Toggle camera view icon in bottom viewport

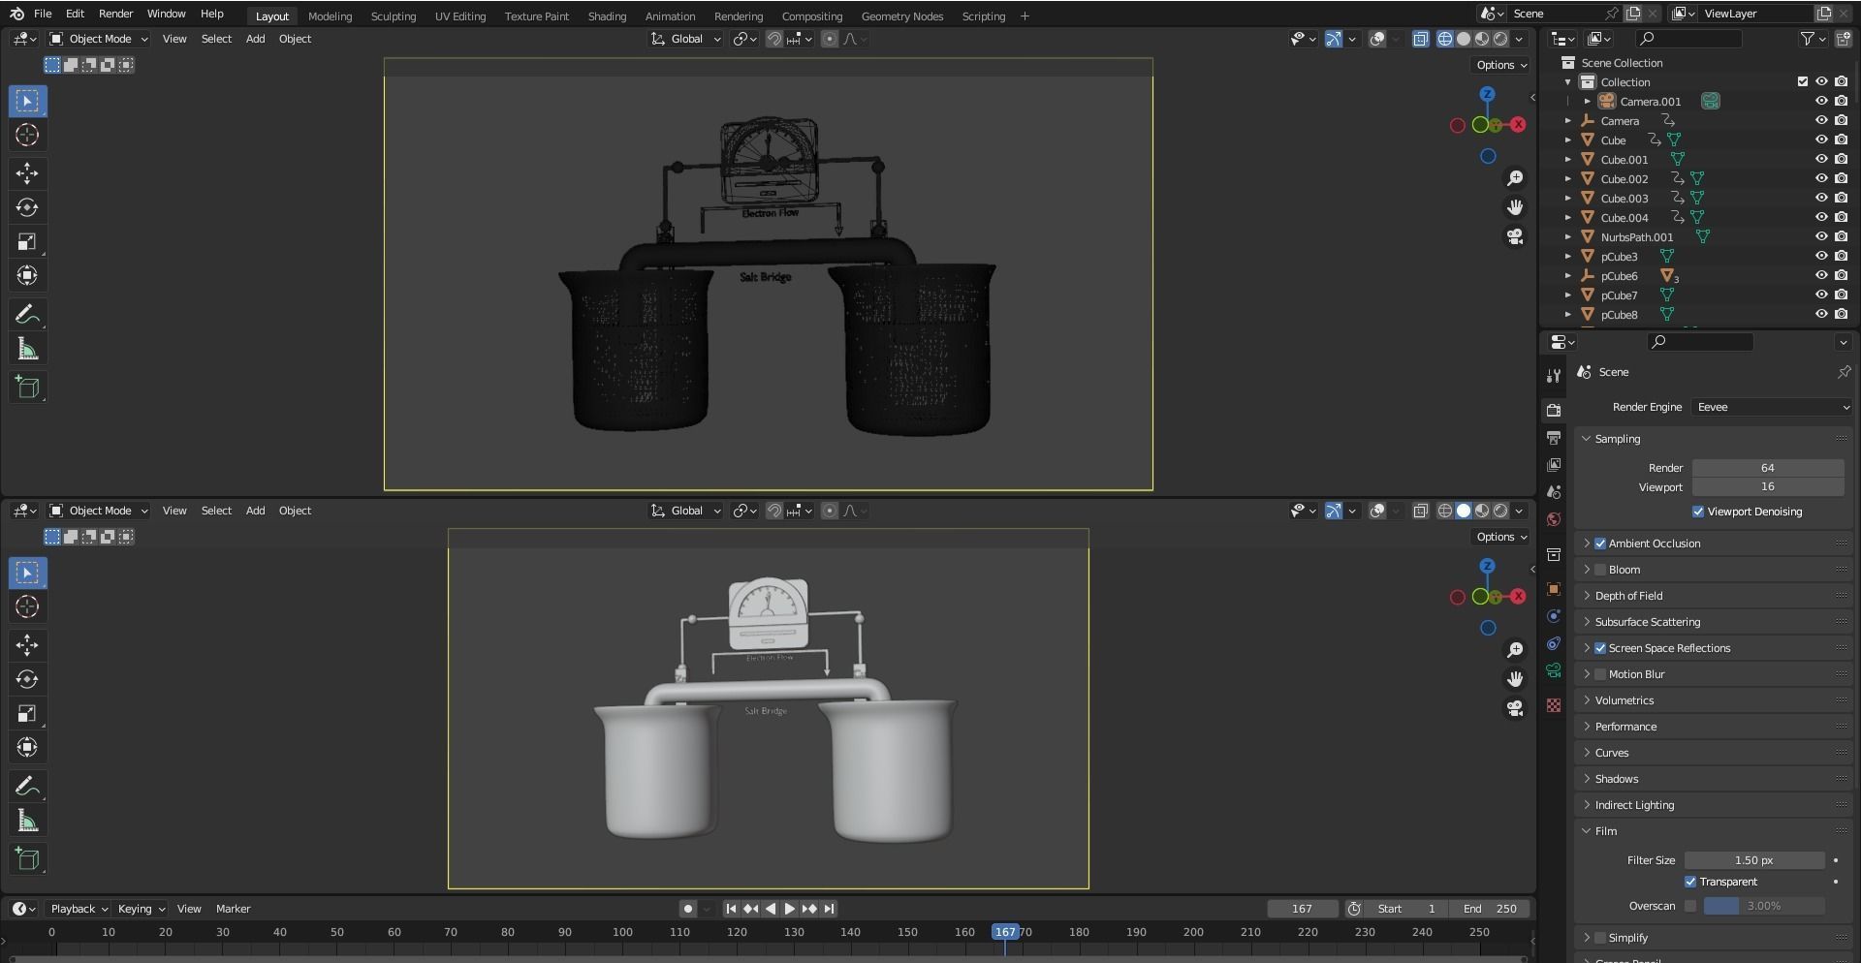pyautogui.click(x=1515, y=708)
